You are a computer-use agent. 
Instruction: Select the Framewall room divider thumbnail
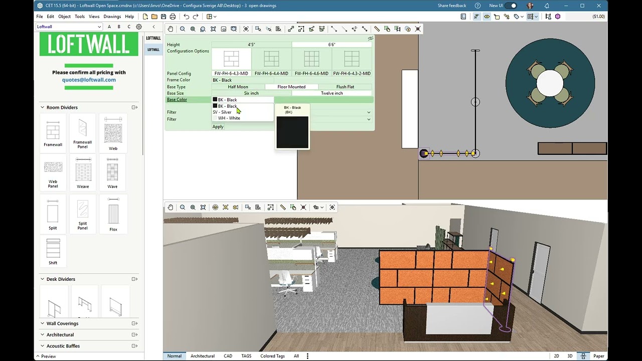(x=53, y=133)
